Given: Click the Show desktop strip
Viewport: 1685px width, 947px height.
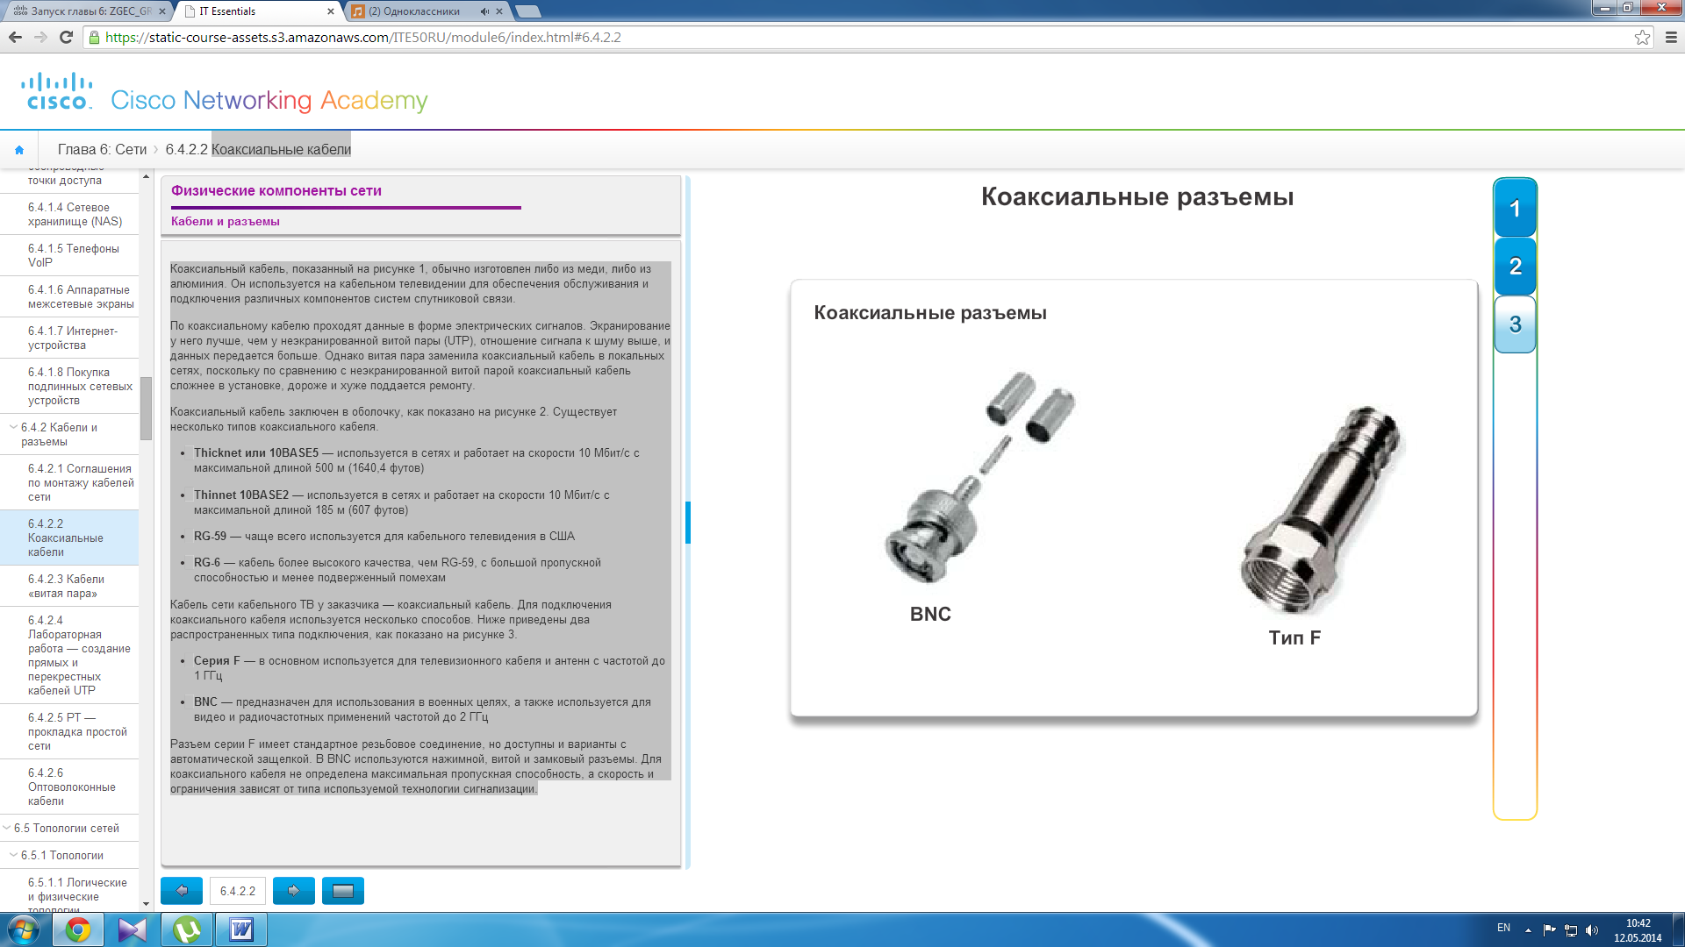Looking at the screenshot, I should pyautogui.click(x=1678, y=929).
